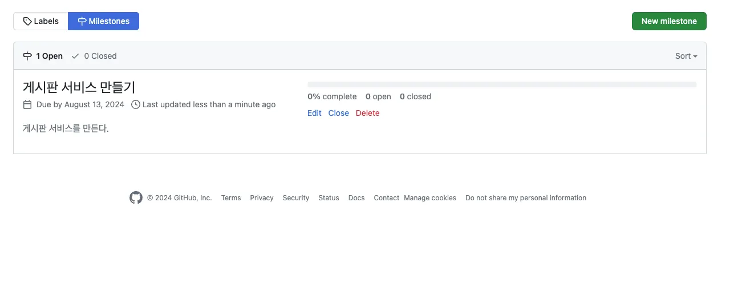The image size is (746, 303).
Task: Delete the milestone via Delete link
Action: click(367, 113)
